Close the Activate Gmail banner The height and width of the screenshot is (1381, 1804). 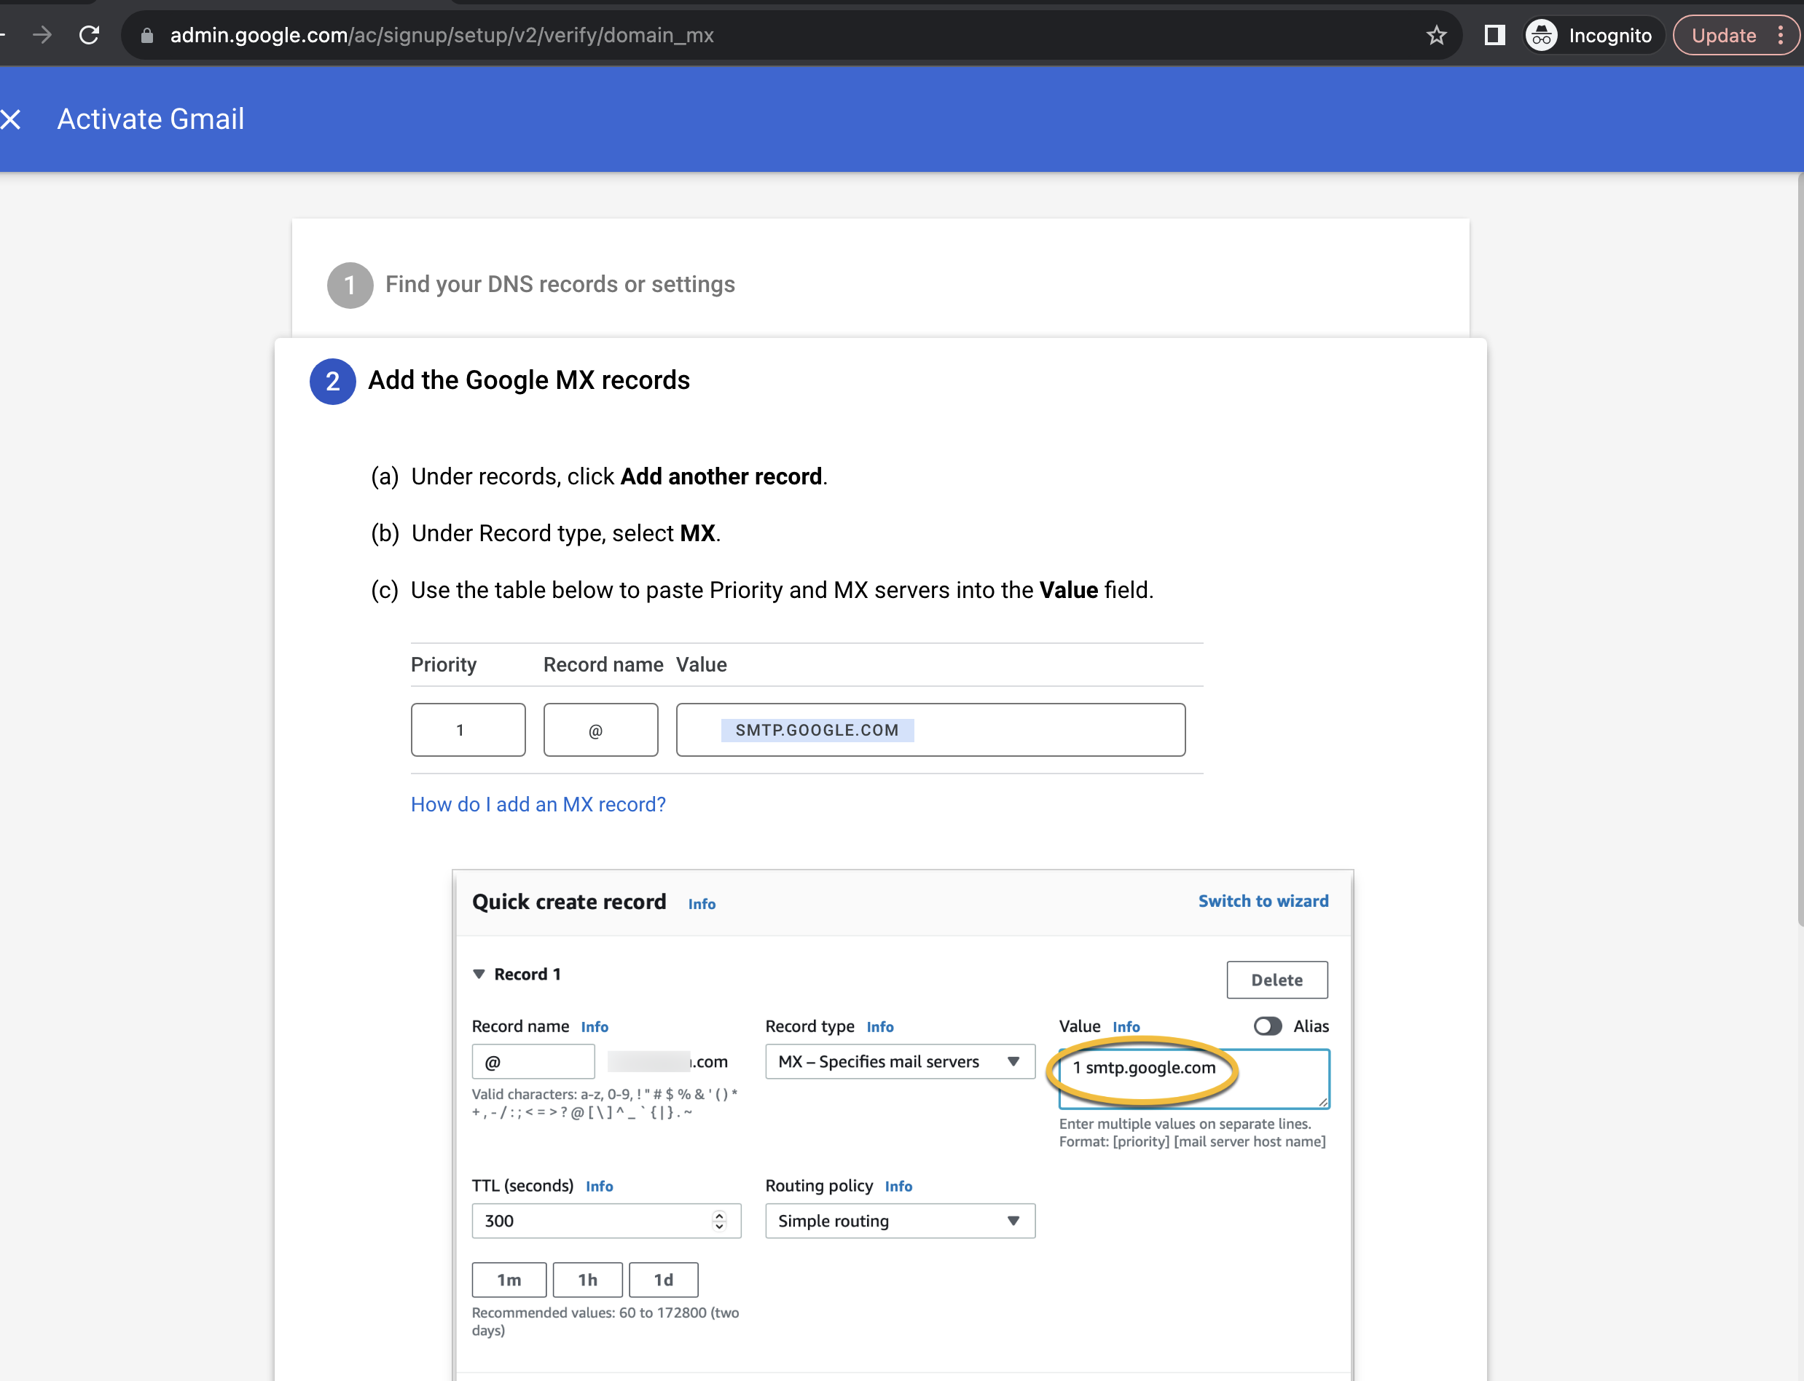coord(12,119)
